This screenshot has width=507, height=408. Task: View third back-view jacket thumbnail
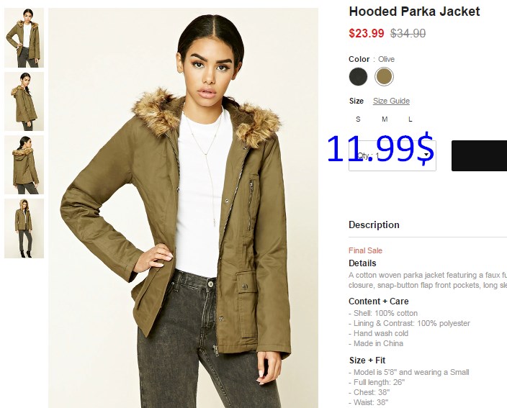point(24,165)
